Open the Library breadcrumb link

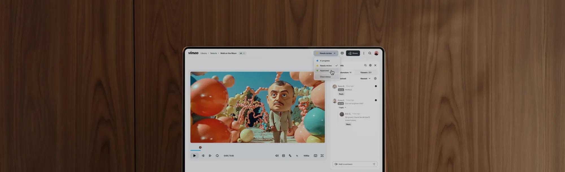[x=204, y=53]
